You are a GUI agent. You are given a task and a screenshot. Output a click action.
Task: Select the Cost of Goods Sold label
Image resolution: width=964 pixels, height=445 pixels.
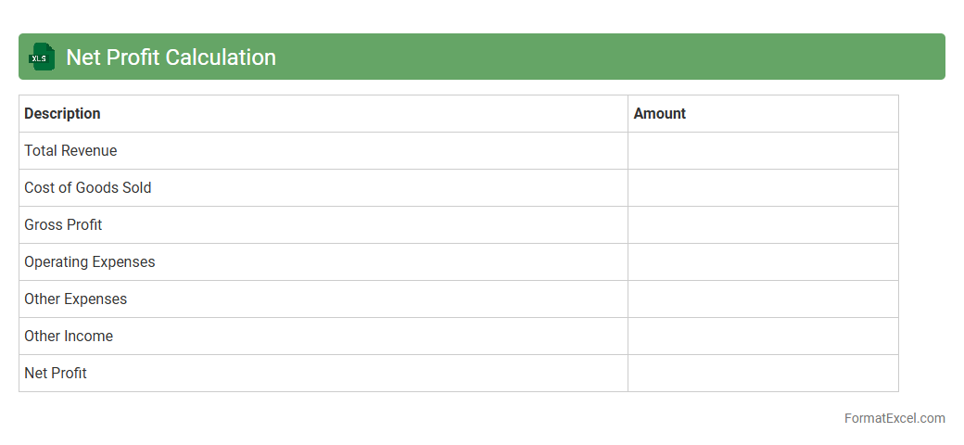(x=87, y=187)
